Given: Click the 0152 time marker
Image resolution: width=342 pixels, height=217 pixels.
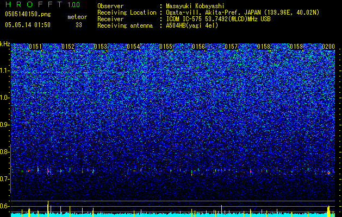Looking at the screenshot, I should tap(68, 47).
